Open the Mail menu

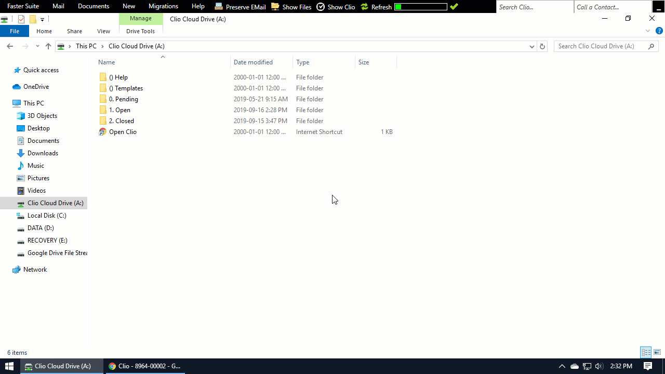[58, 6]
